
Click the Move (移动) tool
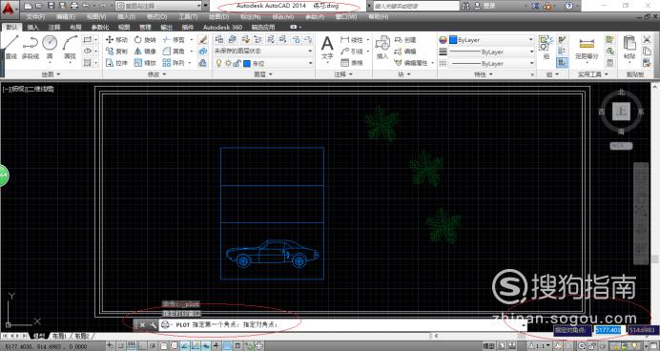click(x=116, y=40)
